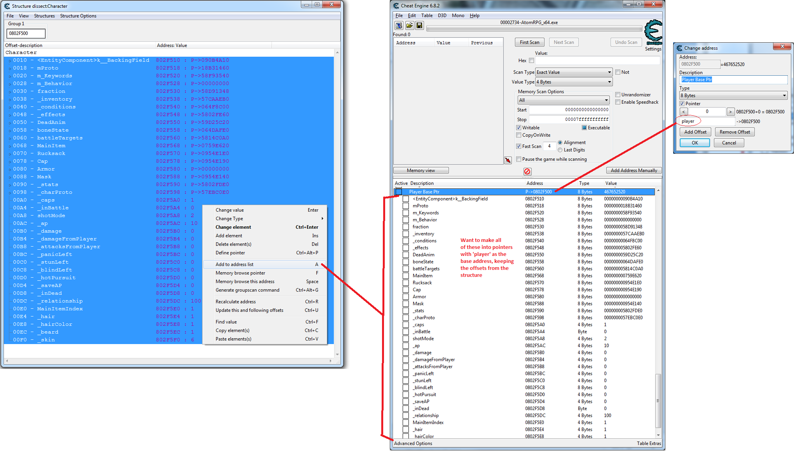Image resolution: width=794 pixels, height=466 pixels.
Task: Select the Alignment radio button
Action: pyautogui.click(x=560, y=142)
